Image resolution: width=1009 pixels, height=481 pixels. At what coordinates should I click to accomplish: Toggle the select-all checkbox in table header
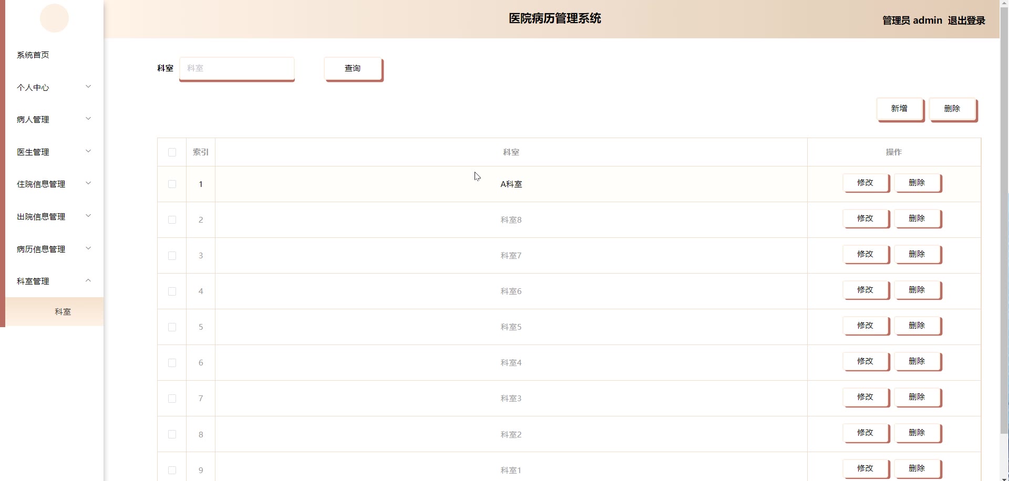(x=172, y=152)
